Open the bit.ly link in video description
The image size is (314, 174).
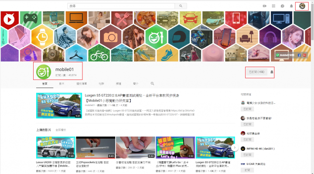[x=183, y=110]
